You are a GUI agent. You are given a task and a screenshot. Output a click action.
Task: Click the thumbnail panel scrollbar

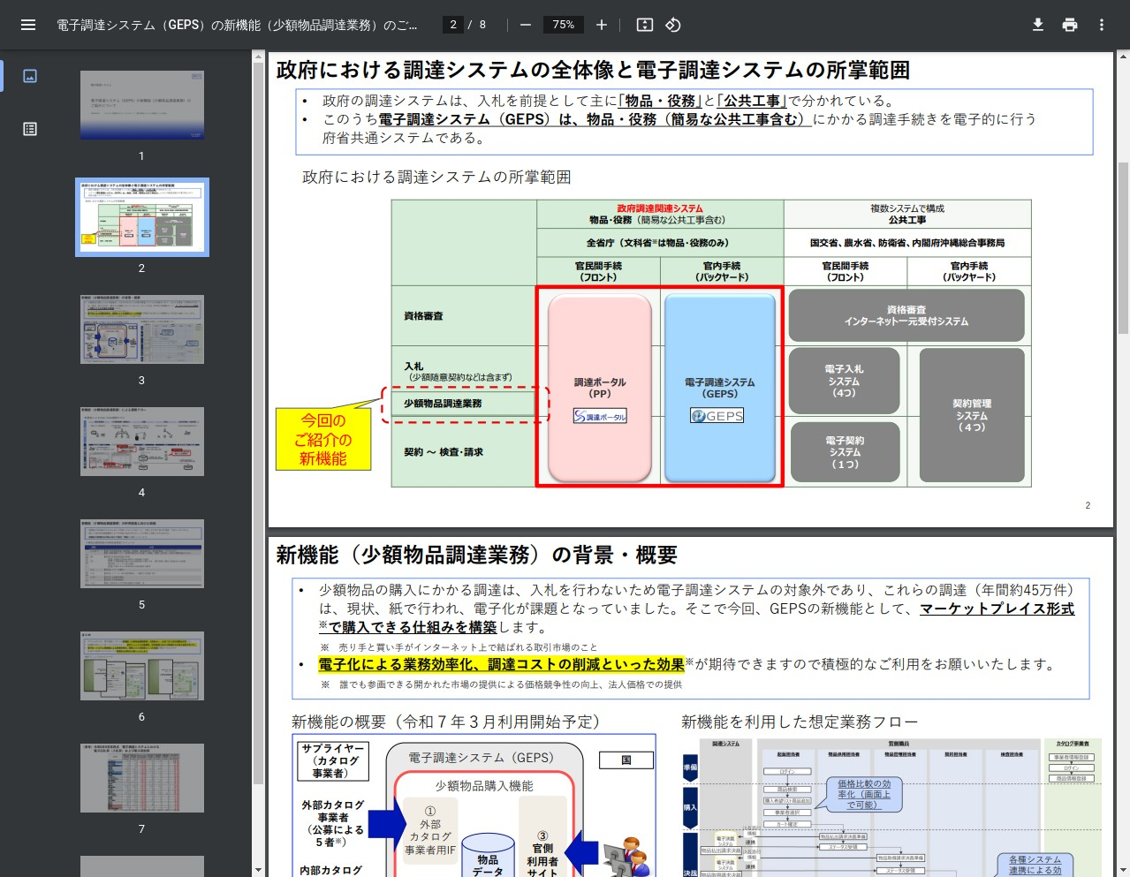[x=258, y=424]
